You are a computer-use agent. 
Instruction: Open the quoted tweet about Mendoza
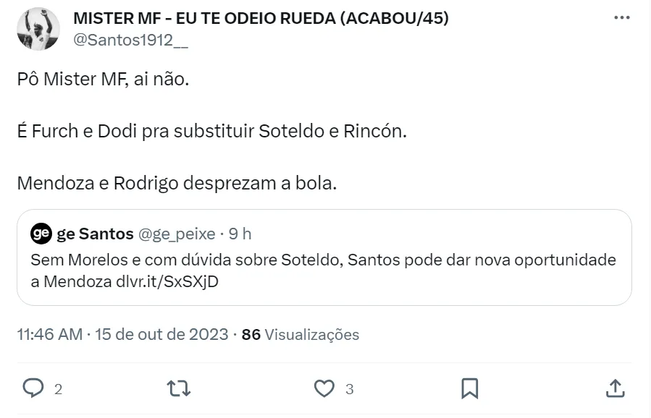(323, 270)
